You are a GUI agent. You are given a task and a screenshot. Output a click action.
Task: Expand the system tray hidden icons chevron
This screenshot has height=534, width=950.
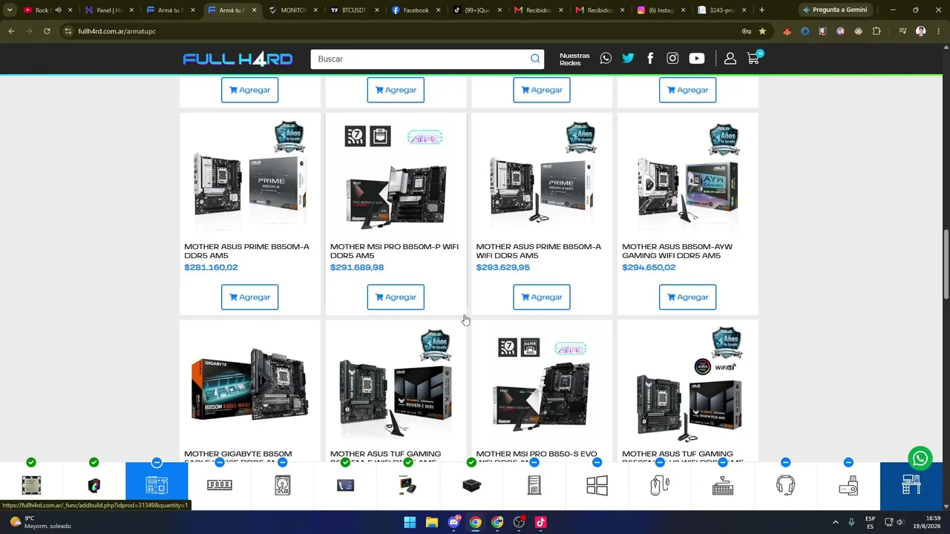(x=835, y=522)
